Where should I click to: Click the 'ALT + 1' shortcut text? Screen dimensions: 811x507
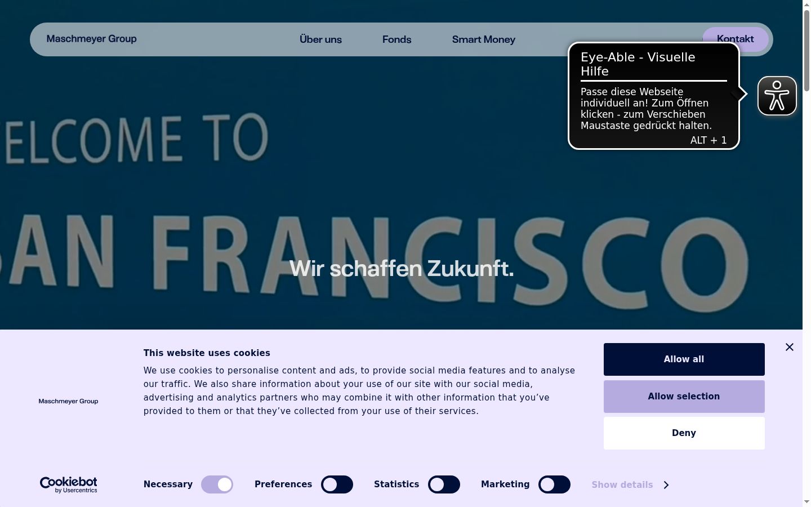(x=708, y=140)
